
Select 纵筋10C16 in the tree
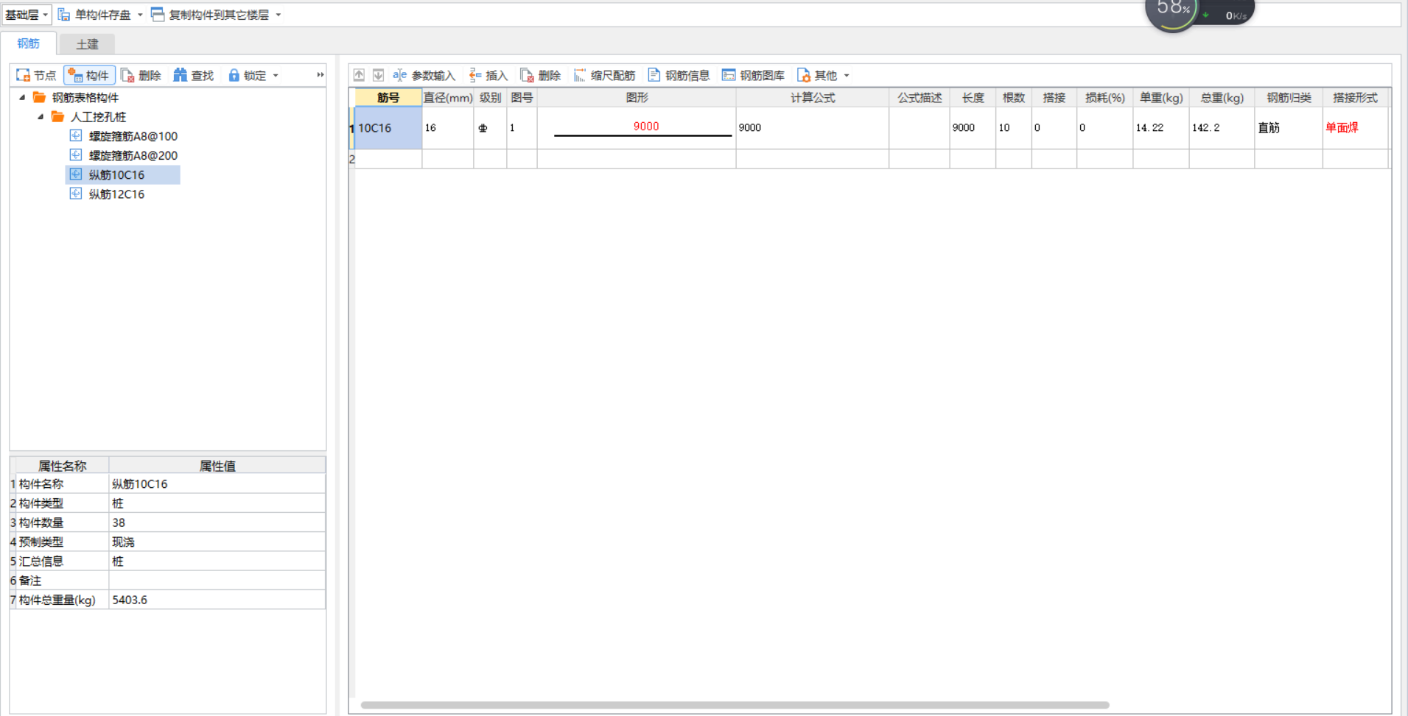(x=116, y=174)
